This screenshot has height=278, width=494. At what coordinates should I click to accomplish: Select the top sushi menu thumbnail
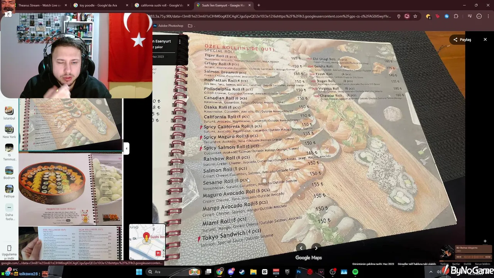click(x=71, y=124)
